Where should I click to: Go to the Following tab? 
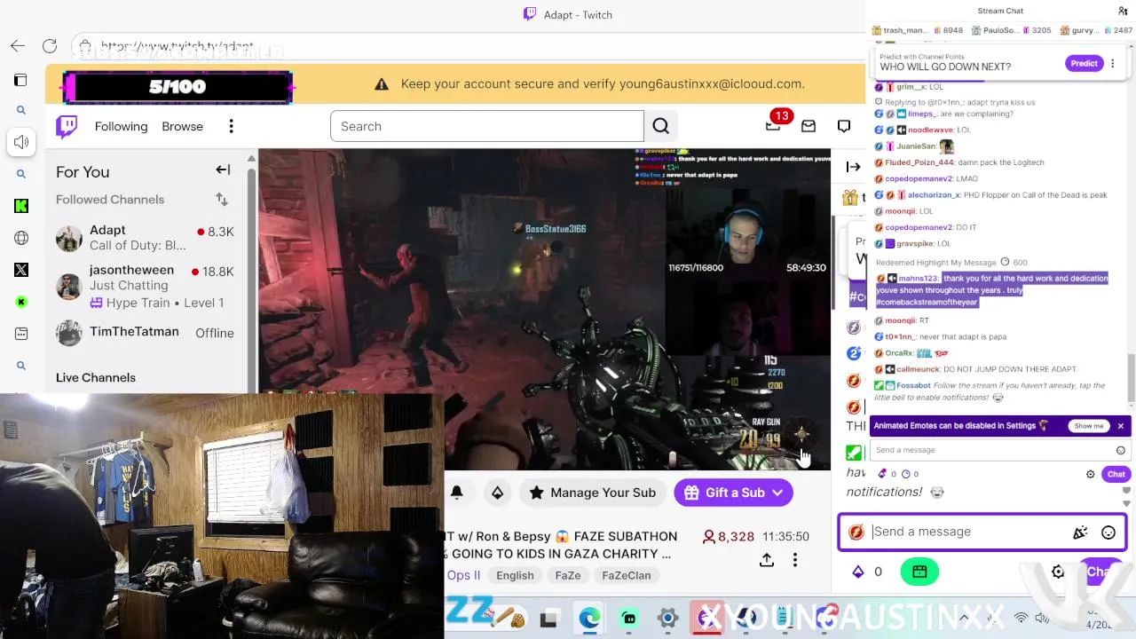pyautogui.click(x=121, y=126)
